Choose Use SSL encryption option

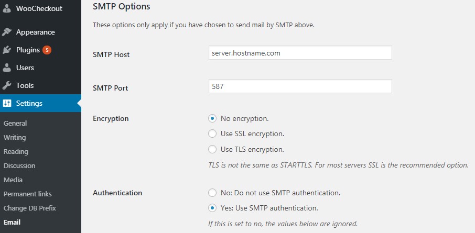212,134
